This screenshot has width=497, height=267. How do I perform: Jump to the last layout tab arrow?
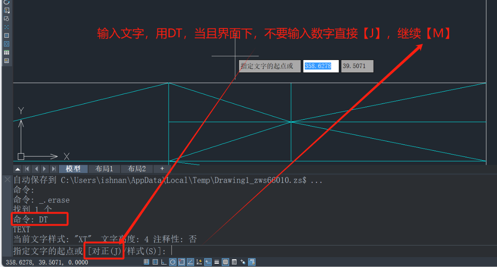click(x=53, y=169)
